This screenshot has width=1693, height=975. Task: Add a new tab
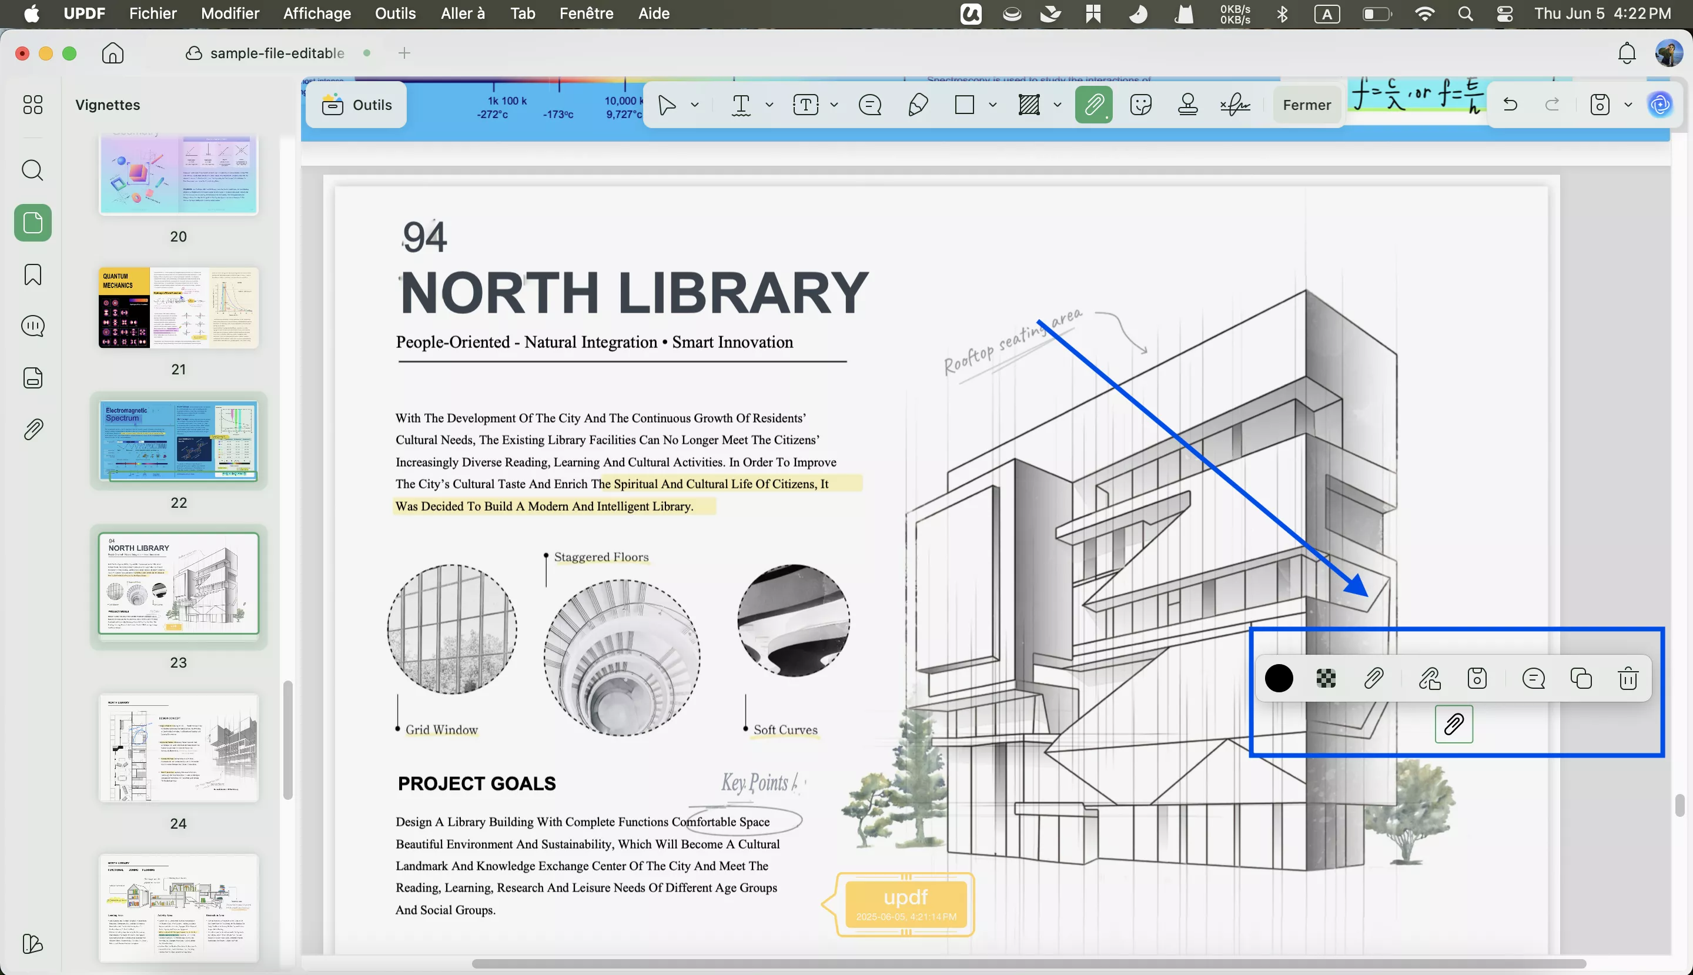pyautogui.click(x=404, y=53)
